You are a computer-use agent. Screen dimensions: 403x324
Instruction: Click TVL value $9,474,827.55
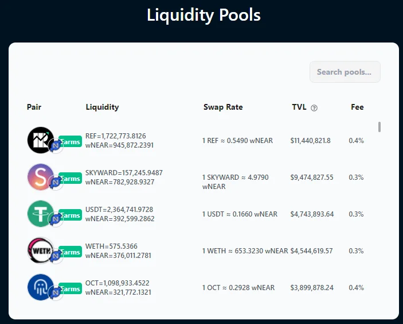312,178
